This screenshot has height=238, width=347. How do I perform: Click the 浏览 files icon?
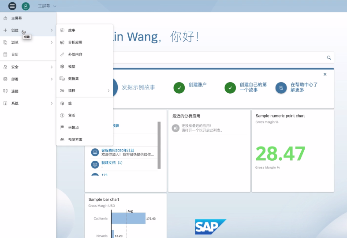click(x=5, y=42)
